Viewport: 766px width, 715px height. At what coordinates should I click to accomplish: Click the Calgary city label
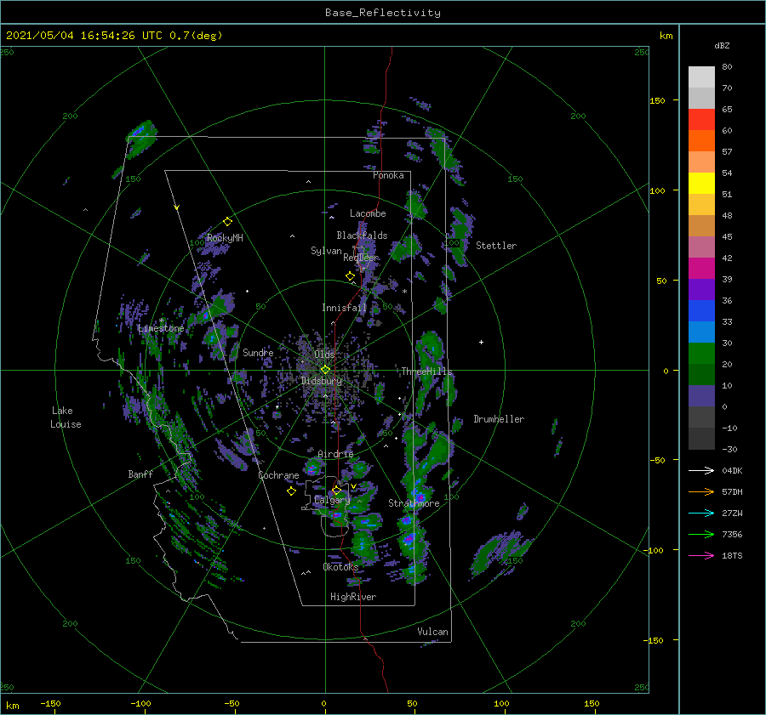tap(332, 500)
